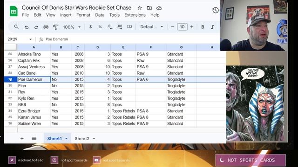Select column A header

[34, 47]
